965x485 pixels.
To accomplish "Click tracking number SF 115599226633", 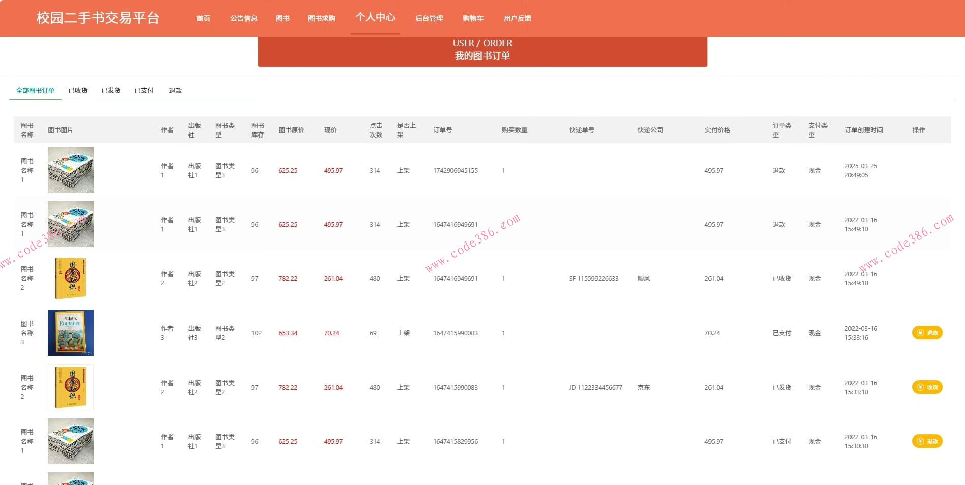I will pos(594,279).
